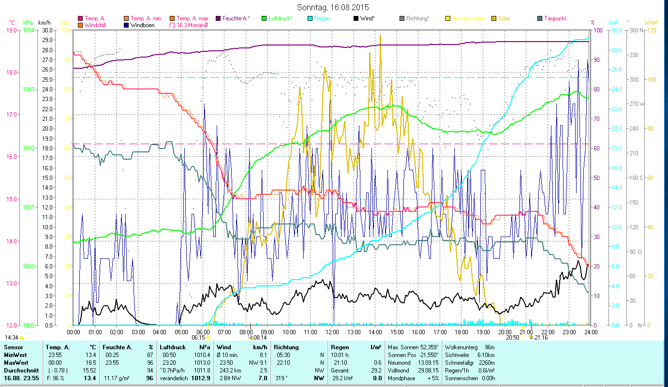Click the Feuchte A.* legend label
The image size is (668, 387).
[x=237, y=18]
